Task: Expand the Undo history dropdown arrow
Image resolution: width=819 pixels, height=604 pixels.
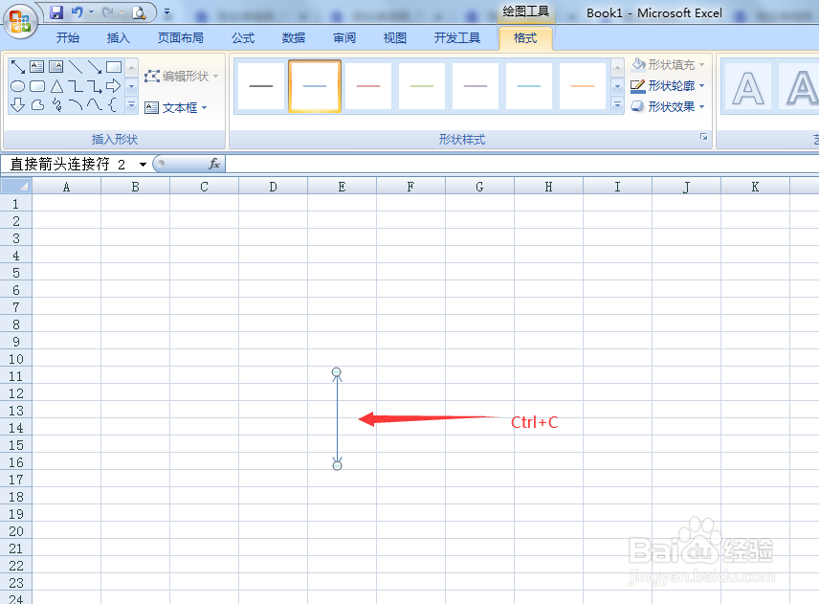Action: coord(92,12)
